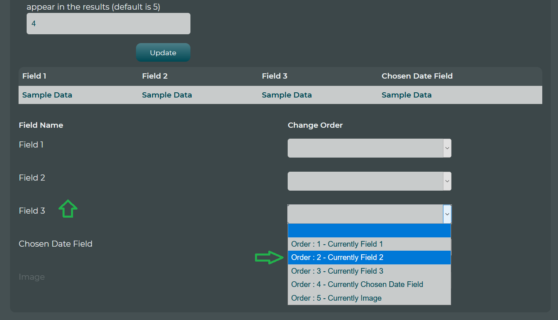Click the Chosen Date Field column header

(x=417, y=76)
